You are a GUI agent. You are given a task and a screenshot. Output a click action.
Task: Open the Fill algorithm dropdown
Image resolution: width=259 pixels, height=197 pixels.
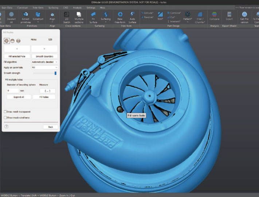(44, 62)
